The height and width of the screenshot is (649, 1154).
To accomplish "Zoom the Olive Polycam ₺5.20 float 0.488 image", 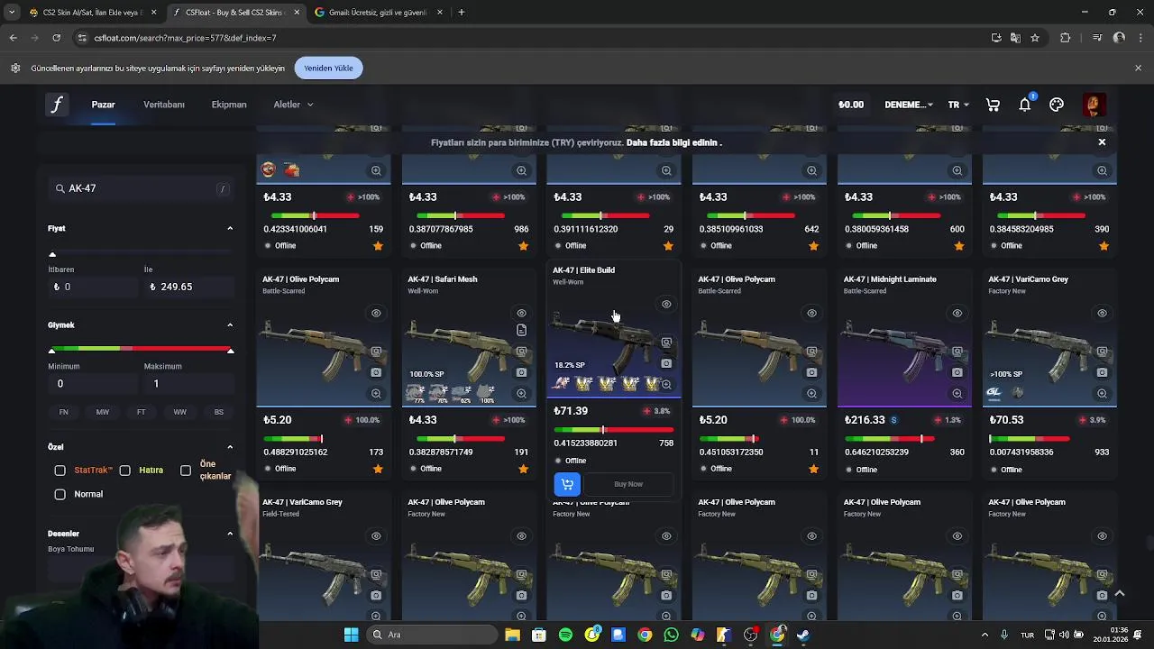I will pyautogui.click(x=376, y=394).
